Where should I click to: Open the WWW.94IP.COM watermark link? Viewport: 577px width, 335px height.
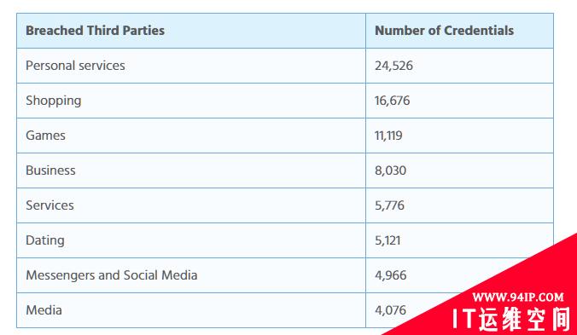[x=518, y=297]
